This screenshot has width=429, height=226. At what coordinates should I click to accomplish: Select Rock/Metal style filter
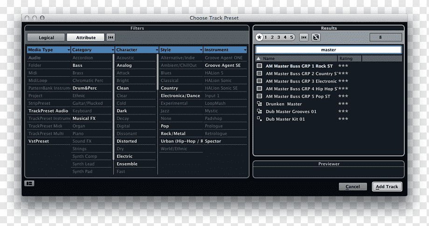pyautogui.click(x=173, y=133)
